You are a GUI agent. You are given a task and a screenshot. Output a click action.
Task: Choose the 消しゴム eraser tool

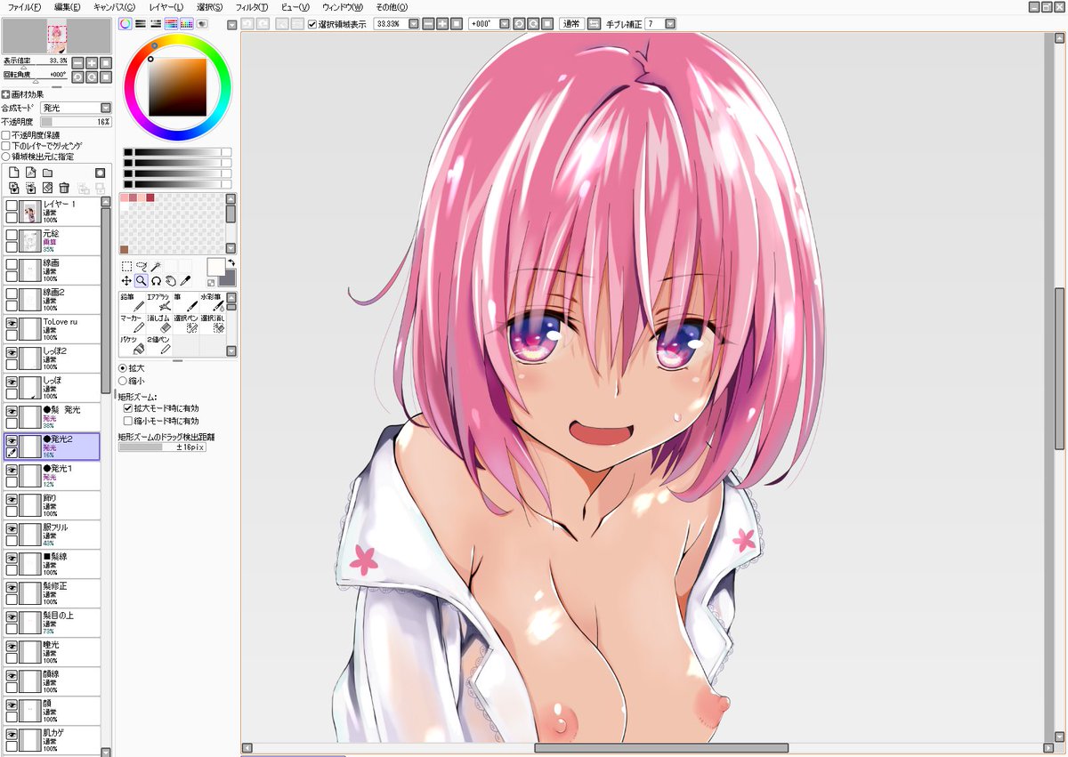tap(158, 324)
